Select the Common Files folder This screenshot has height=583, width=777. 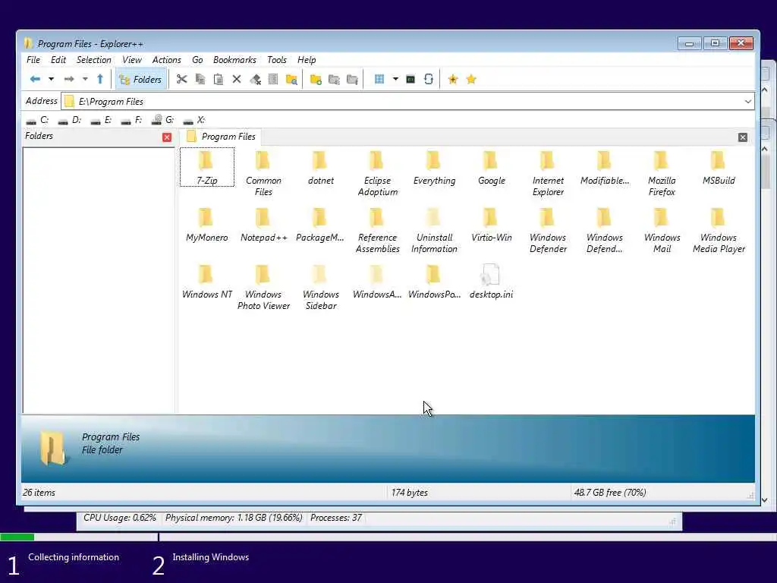263,174
